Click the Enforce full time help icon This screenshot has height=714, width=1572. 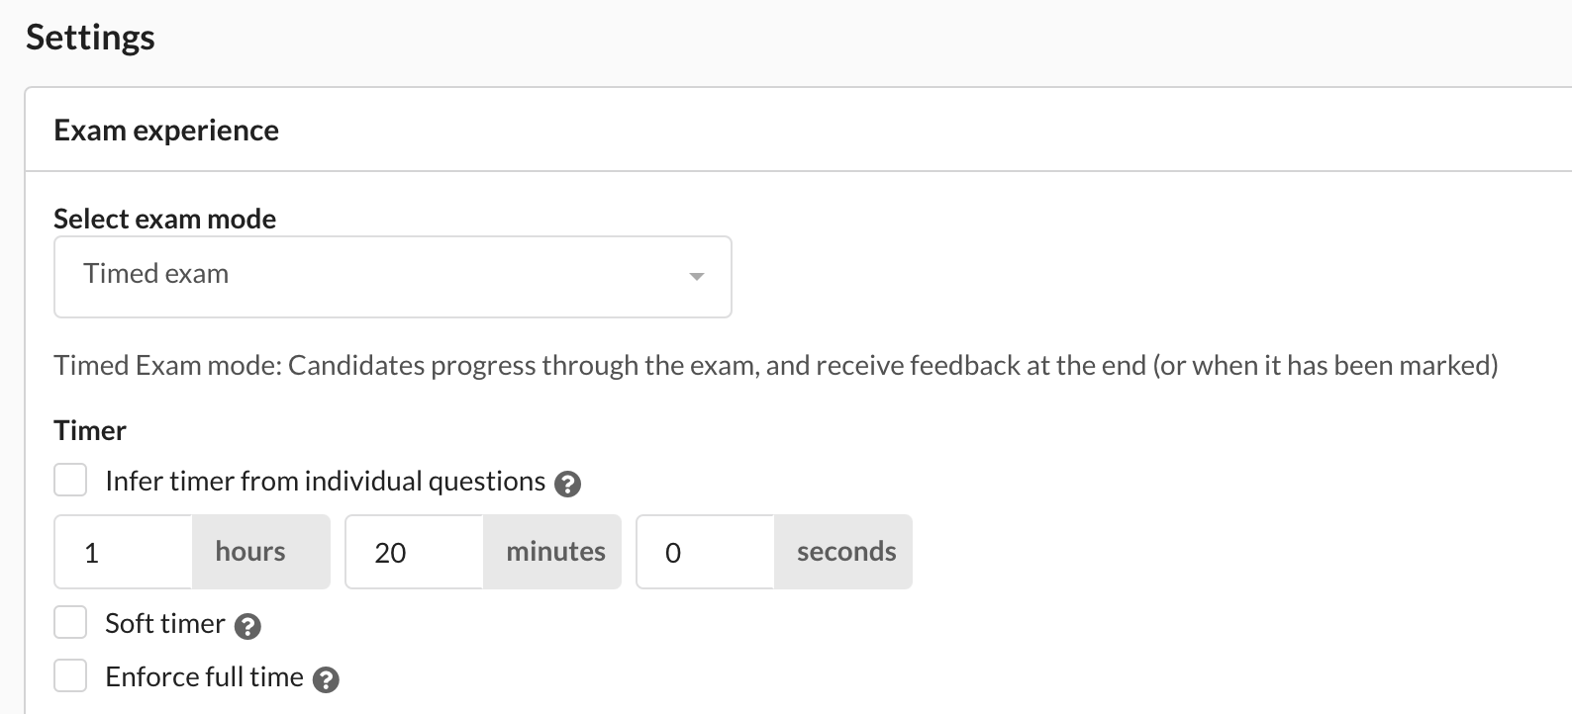coord(329,679)
